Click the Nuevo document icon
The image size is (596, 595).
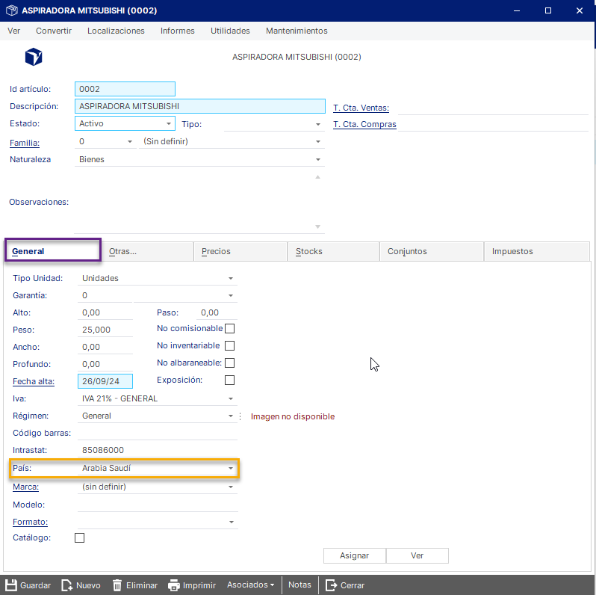(67, 585)
